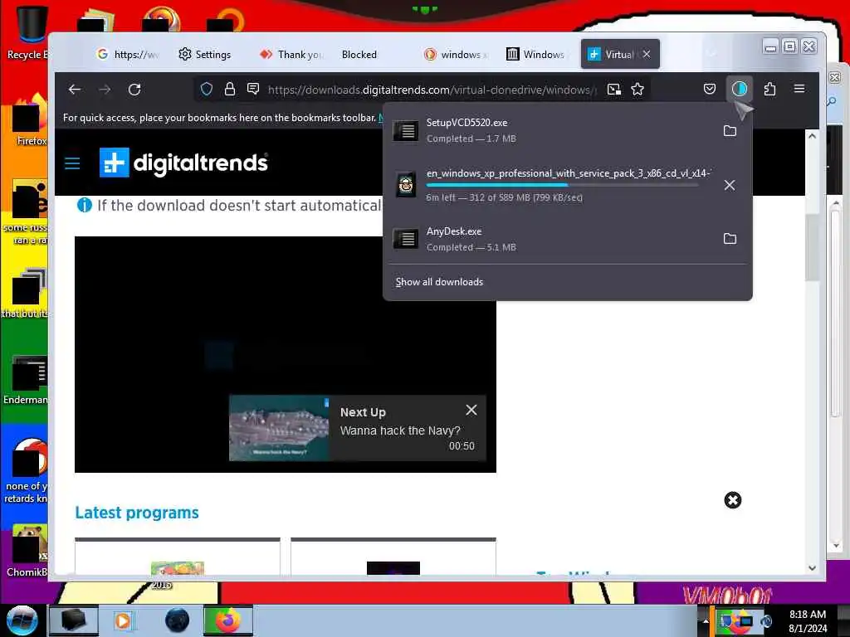The image size is (850, 637).
Task: Open the Latest programs heading link
Action: coord(137,513)
